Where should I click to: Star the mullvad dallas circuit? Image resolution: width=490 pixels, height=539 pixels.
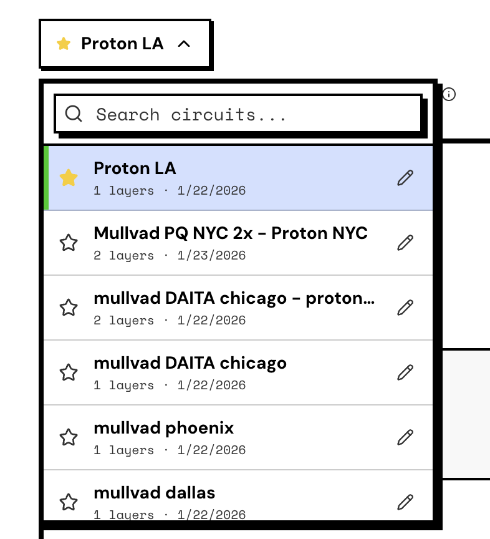(x=69, y=502)
